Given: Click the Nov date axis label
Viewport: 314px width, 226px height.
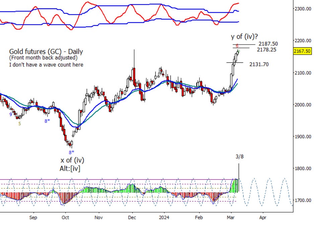Looking at the screenshot, I should (98, 218).
